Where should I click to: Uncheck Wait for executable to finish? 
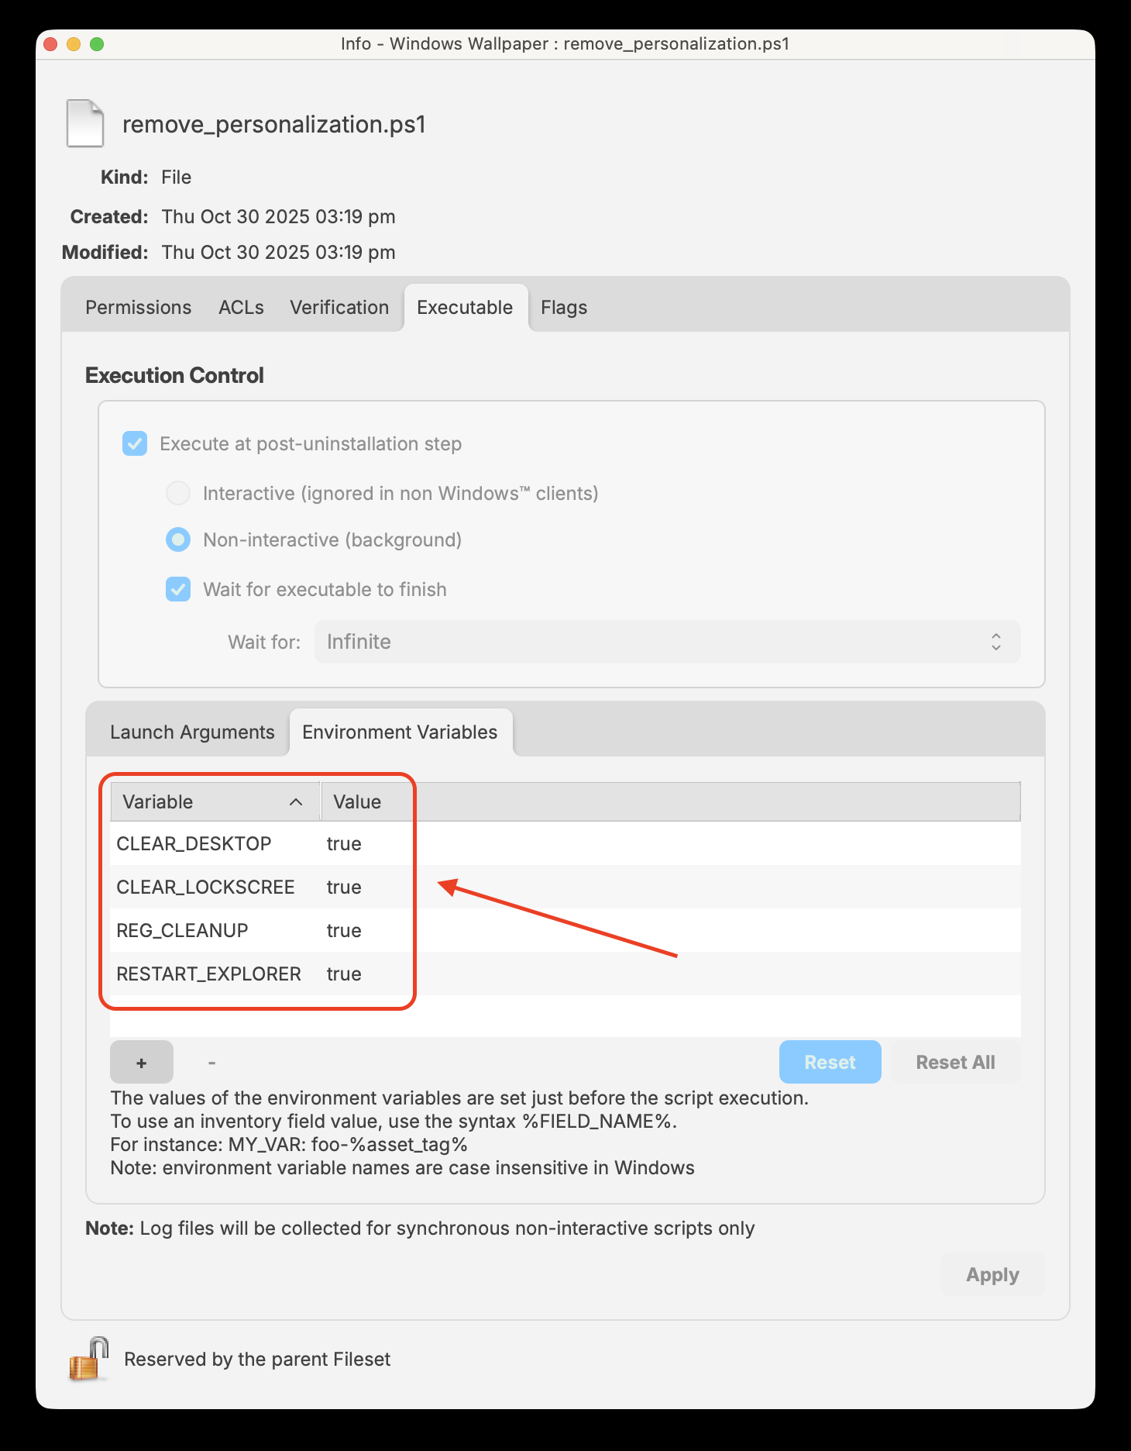tap(178, 590)
